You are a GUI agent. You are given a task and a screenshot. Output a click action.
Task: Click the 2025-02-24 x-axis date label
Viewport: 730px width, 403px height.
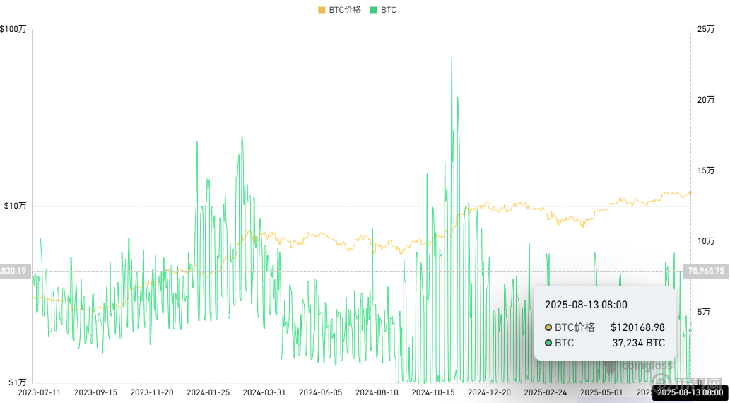[x=545, y=392]
